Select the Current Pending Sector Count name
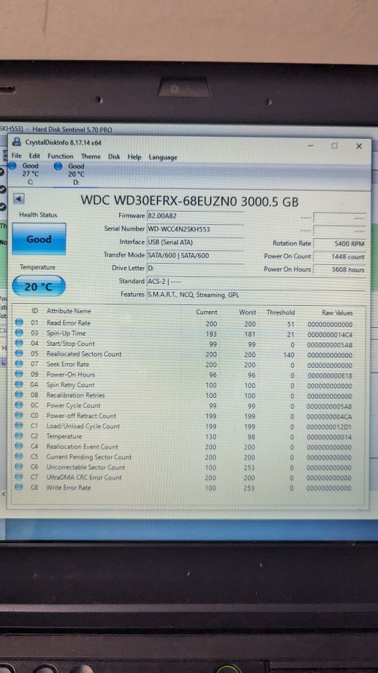The width and height of the screenshot is (378, 673). click(x=89, y=457)
